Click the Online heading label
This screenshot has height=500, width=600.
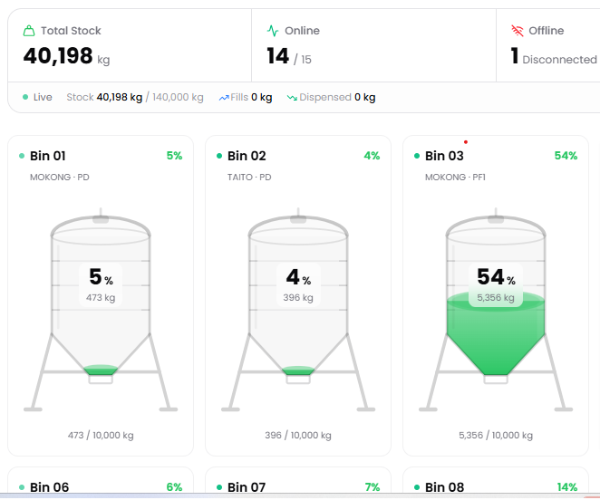[x=302, y=31]
